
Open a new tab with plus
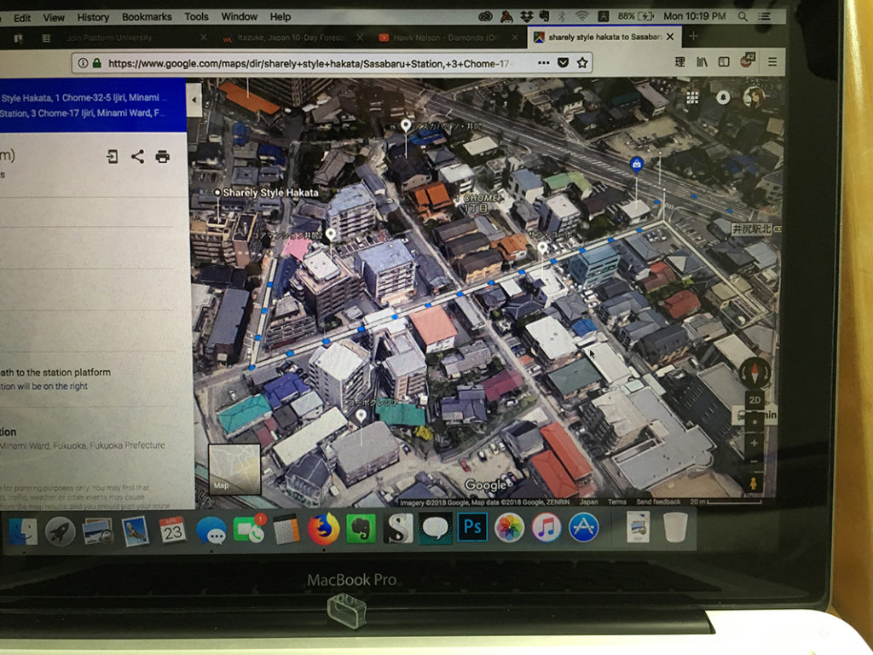pos(693,36)
